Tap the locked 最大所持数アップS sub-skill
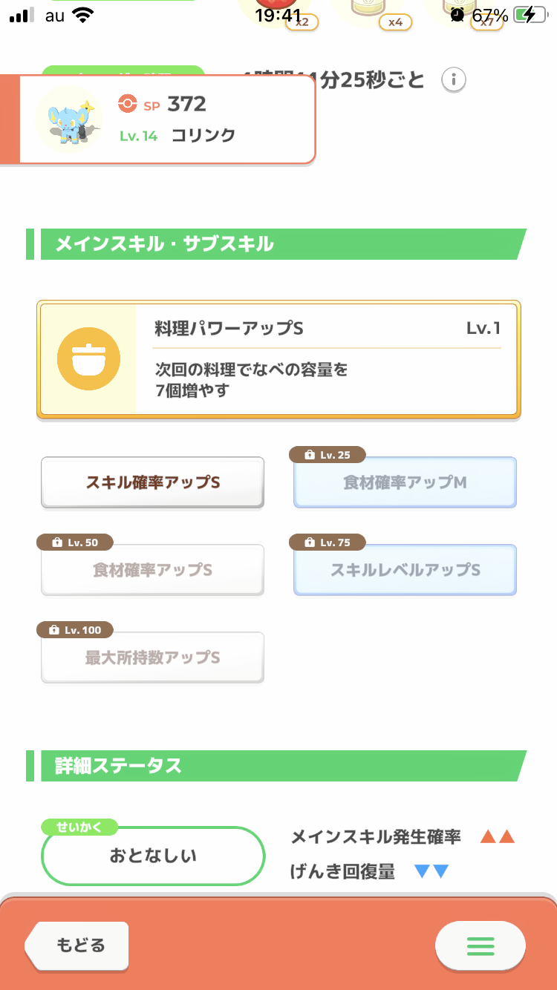 pos(152,658)
